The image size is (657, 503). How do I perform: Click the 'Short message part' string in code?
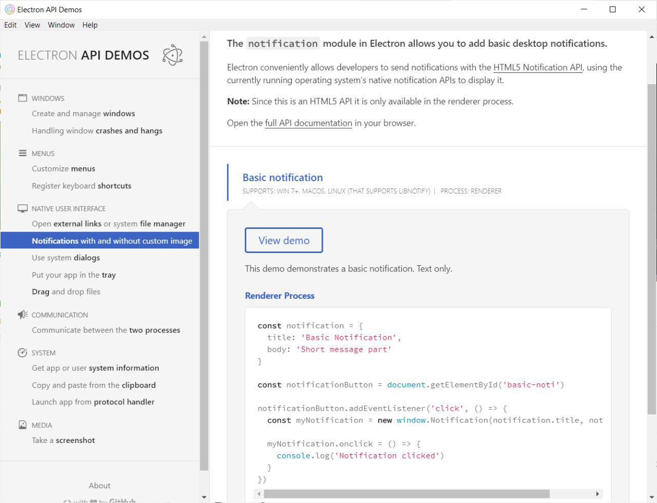coord(343,349)
